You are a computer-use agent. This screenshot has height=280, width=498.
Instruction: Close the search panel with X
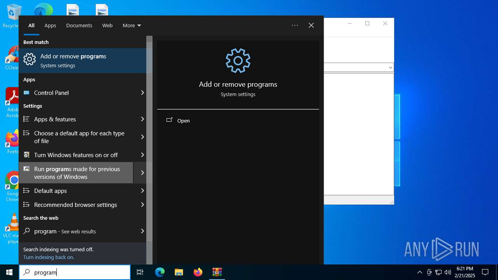coord(311,25)
